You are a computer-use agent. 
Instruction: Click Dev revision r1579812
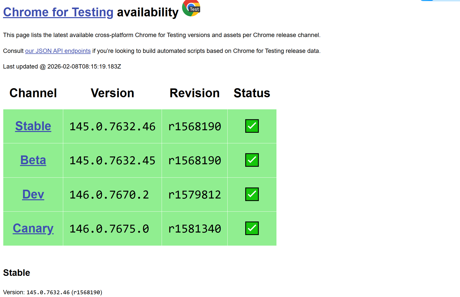click(194, 195)
